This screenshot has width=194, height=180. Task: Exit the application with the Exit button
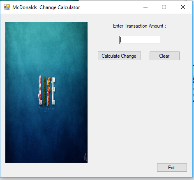coord(172,167)
